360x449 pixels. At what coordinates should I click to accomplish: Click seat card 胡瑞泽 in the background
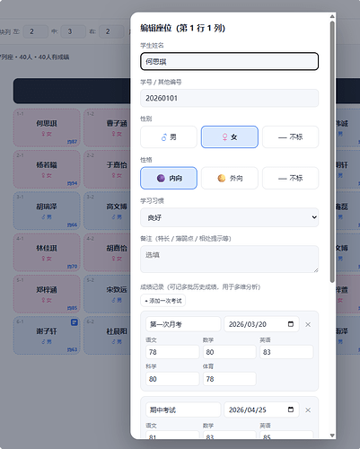(47, 211)
